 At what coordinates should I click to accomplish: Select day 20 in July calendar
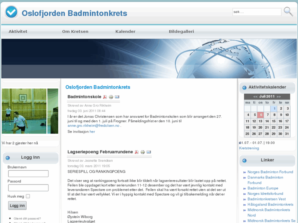tap(260, 128)
